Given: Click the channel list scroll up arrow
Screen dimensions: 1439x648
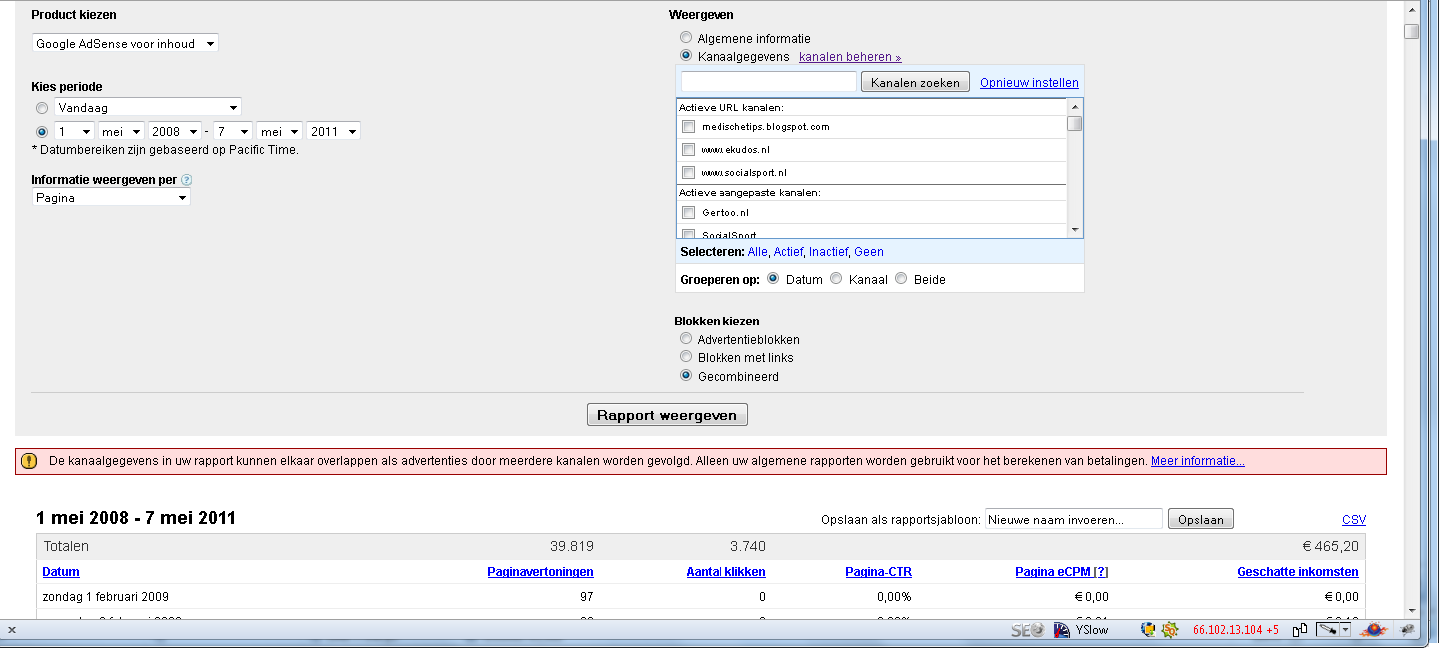Looking at the screenshot, I should [1075, 106].
